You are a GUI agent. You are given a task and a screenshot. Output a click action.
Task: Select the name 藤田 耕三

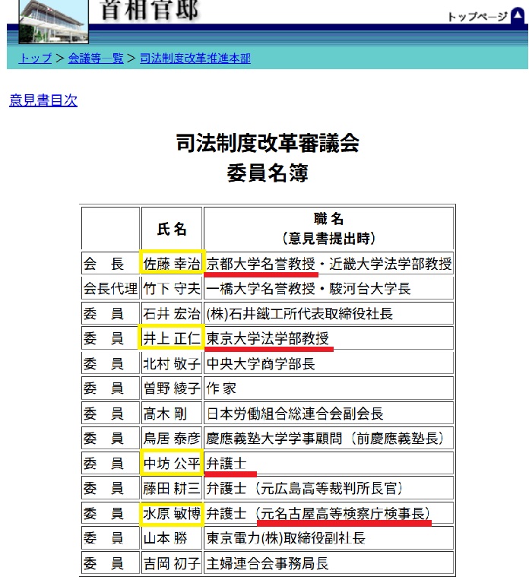[172, 488]
